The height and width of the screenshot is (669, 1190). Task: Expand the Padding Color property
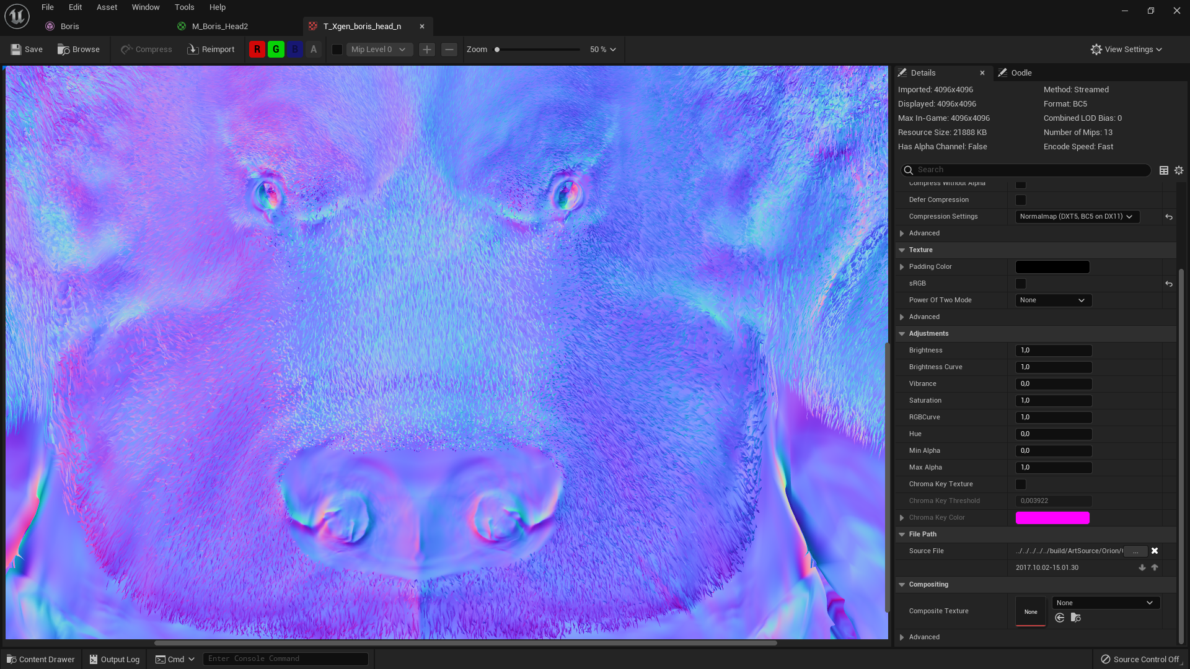[x=902, y=267]
